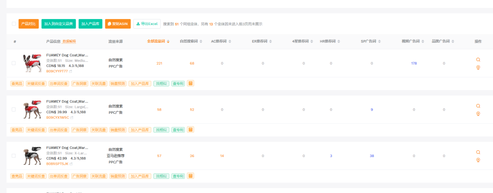Open the calculator icon under B0B5SPTSJK
Screen dimensions: 493x193
tap(190, 176)
